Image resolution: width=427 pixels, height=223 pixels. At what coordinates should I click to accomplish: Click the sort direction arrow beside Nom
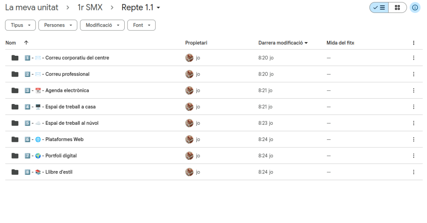click(x=26, y=43)
